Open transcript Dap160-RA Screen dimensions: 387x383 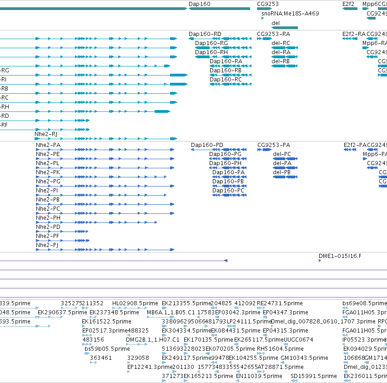(226, 61)
